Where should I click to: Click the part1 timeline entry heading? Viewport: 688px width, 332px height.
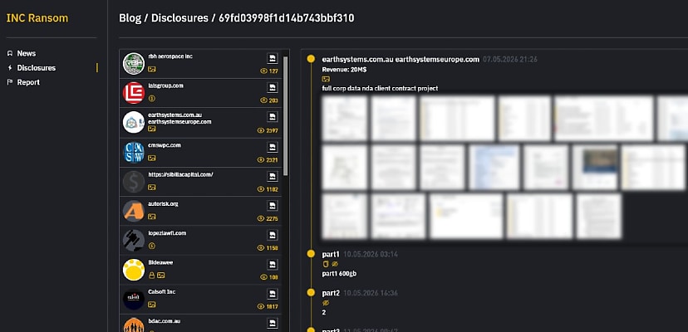coord(331,254)
